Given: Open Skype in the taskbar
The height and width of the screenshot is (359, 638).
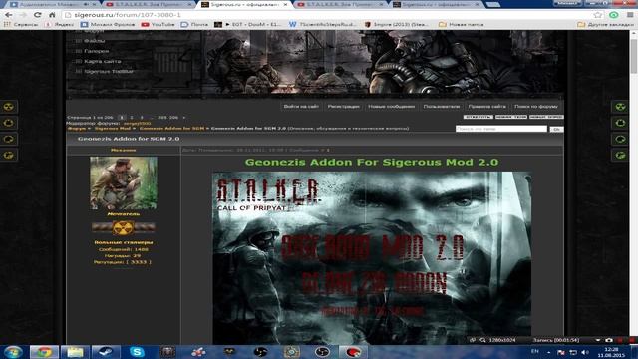Looking at the screenshot, I should tap(137, 352).
